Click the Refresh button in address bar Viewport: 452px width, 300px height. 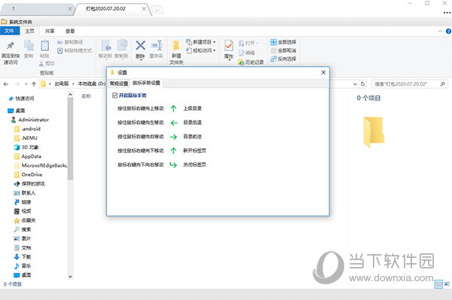coord(363,84)
